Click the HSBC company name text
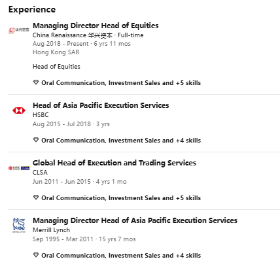 [x=41, y=115]
